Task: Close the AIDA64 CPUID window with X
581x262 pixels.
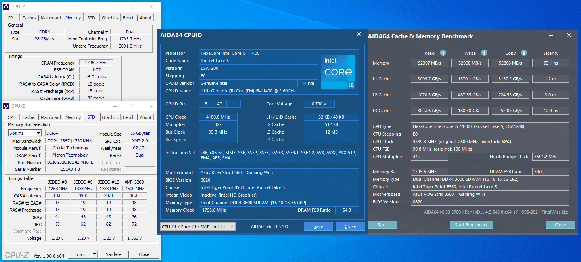Action: [x=359, y=34]
